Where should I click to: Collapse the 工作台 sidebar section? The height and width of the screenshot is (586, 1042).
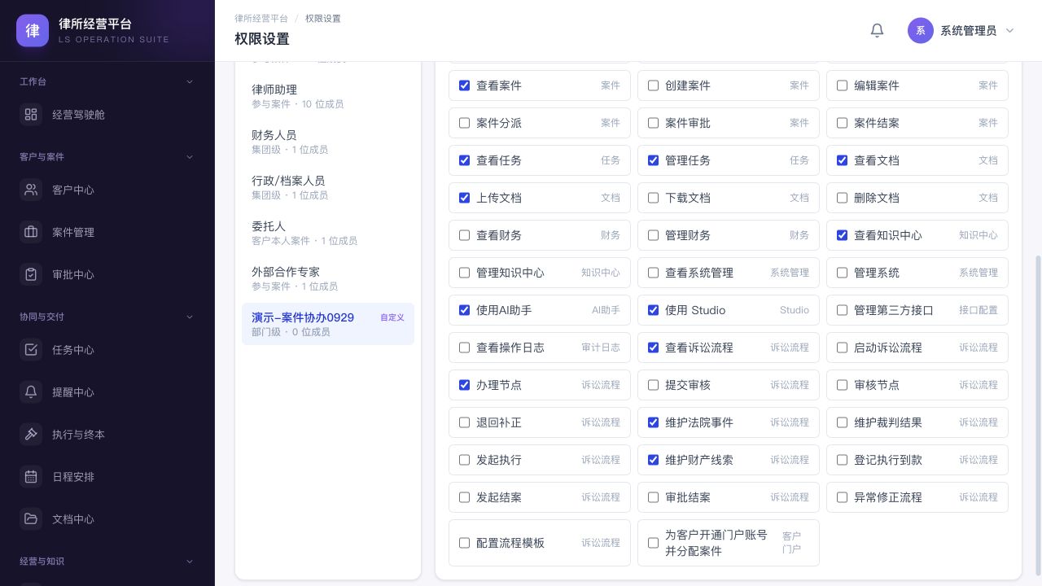[x=190, y=81]
